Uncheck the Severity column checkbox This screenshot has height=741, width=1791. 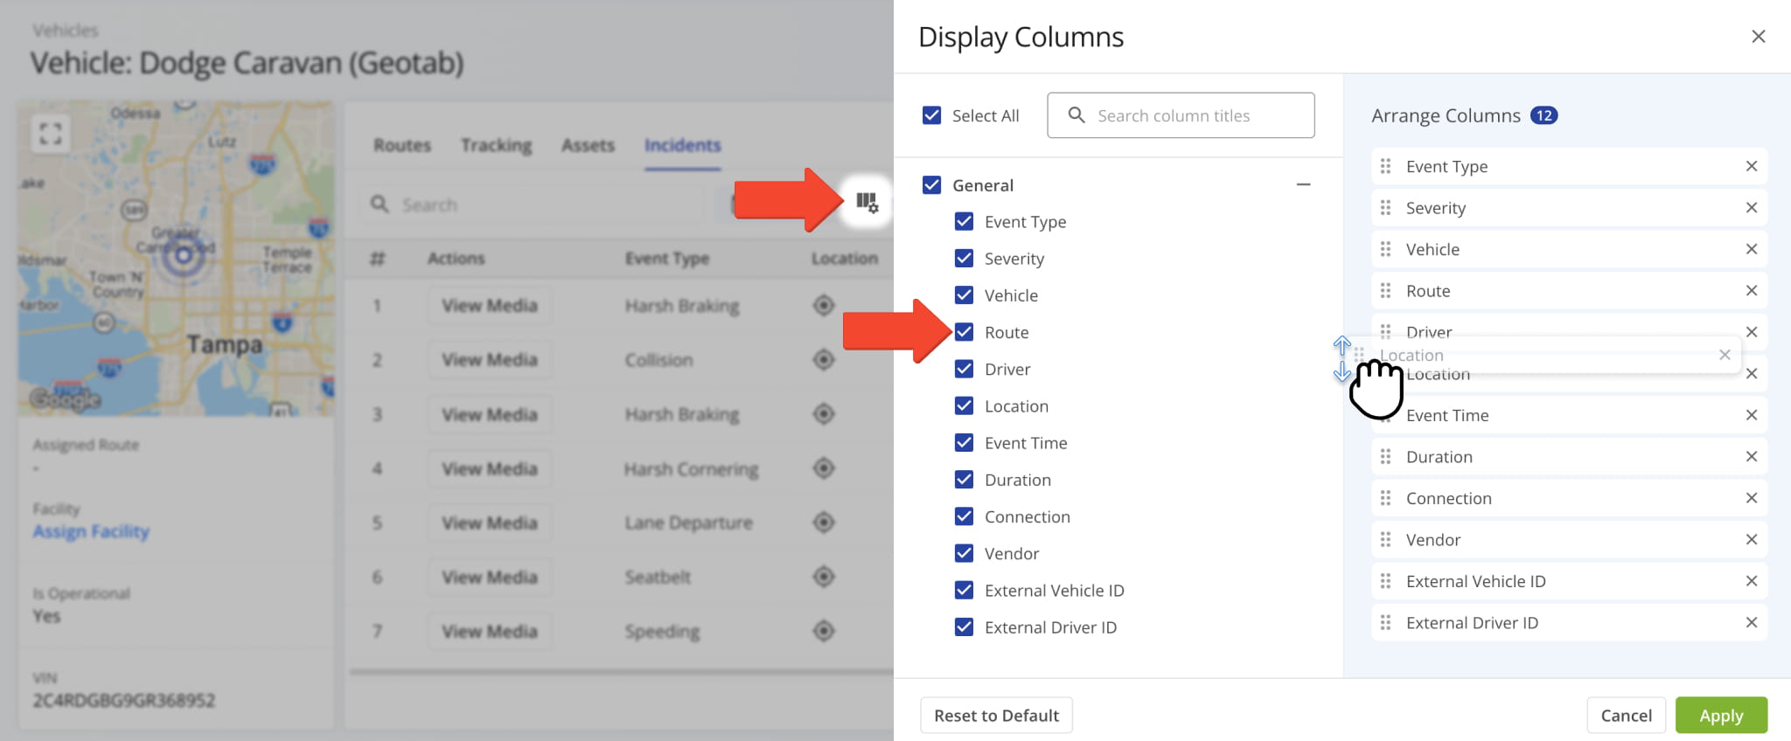coord(964,259)
